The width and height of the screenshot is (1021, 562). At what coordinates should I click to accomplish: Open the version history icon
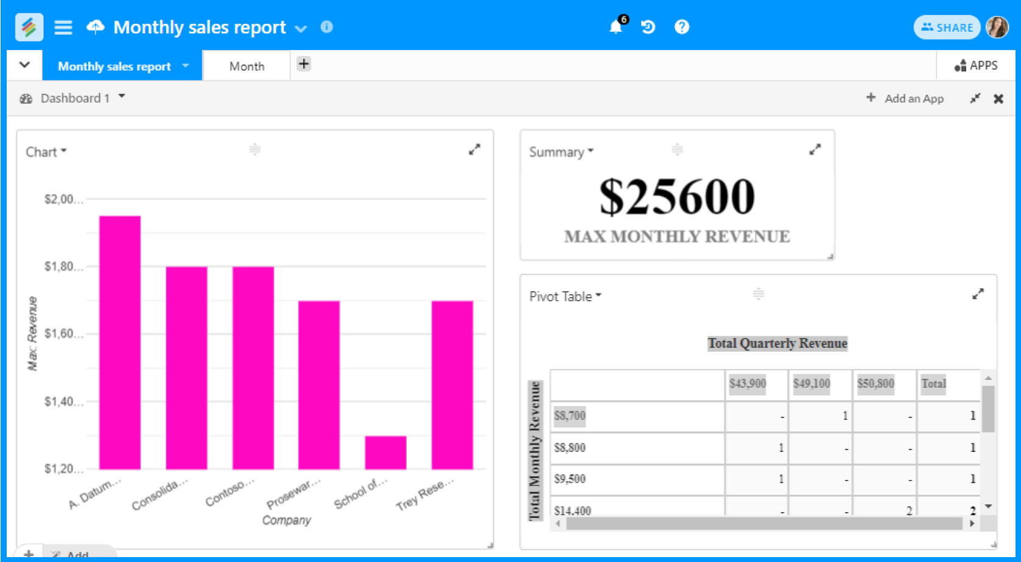coord(648,27)
